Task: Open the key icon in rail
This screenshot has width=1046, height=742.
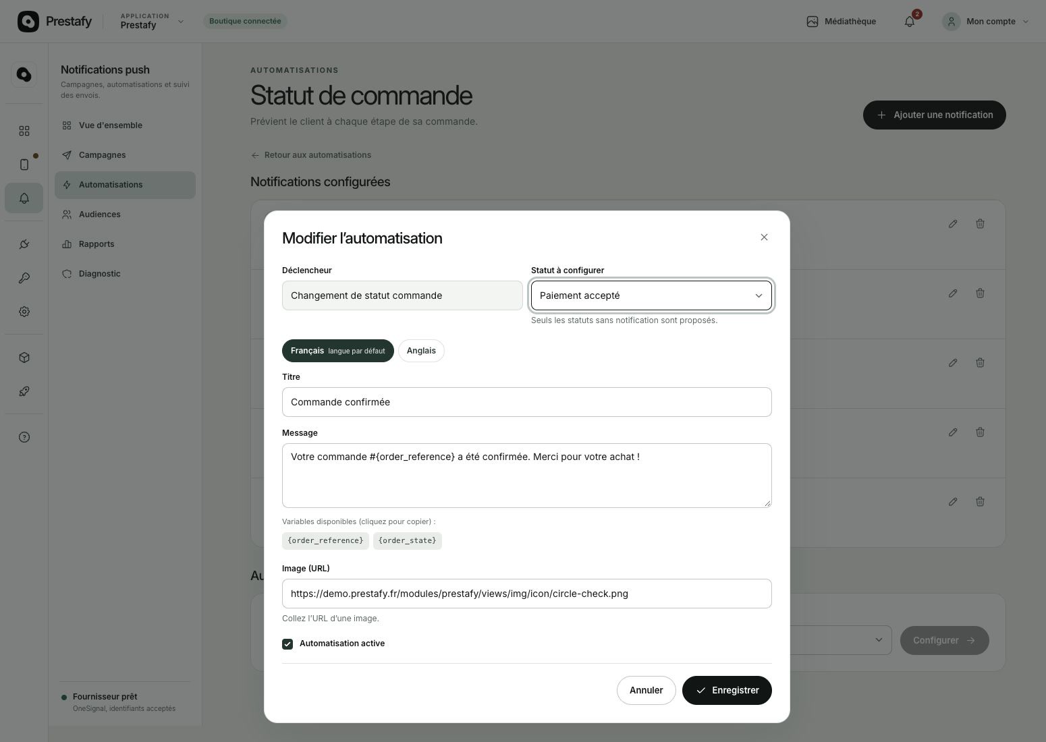Action: [24, 278]
